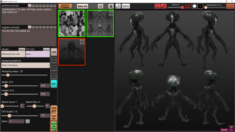Toggle the DEPTH view button
235x132 pixels.
pyautogui.click(x=125, y=6)
